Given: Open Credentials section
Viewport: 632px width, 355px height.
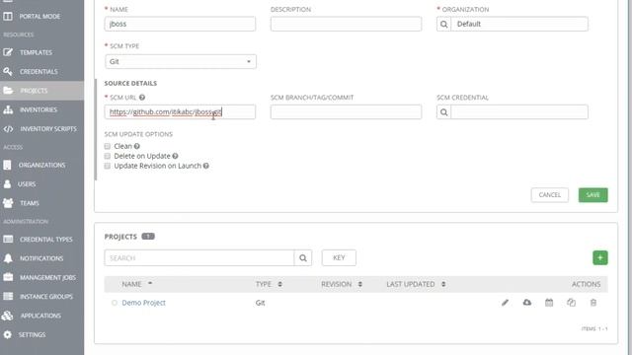Looking at the screenshot, I should (39, 72).
